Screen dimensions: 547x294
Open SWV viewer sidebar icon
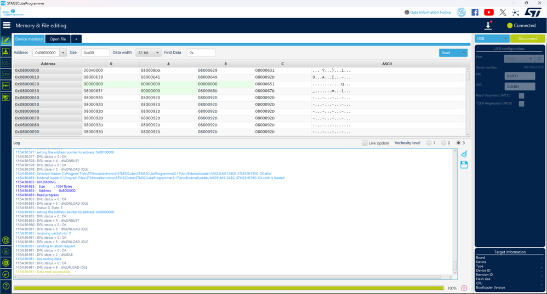tap(6, 86)
